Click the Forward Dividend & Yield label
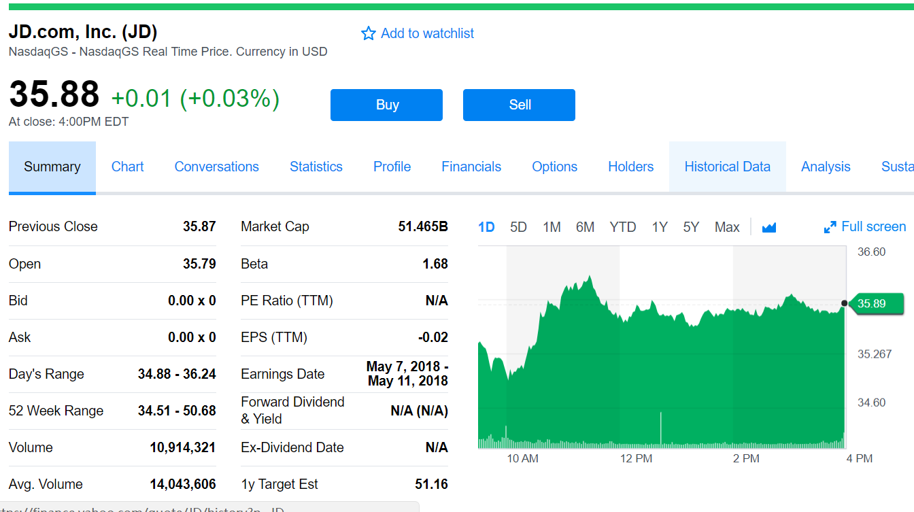 292,411
